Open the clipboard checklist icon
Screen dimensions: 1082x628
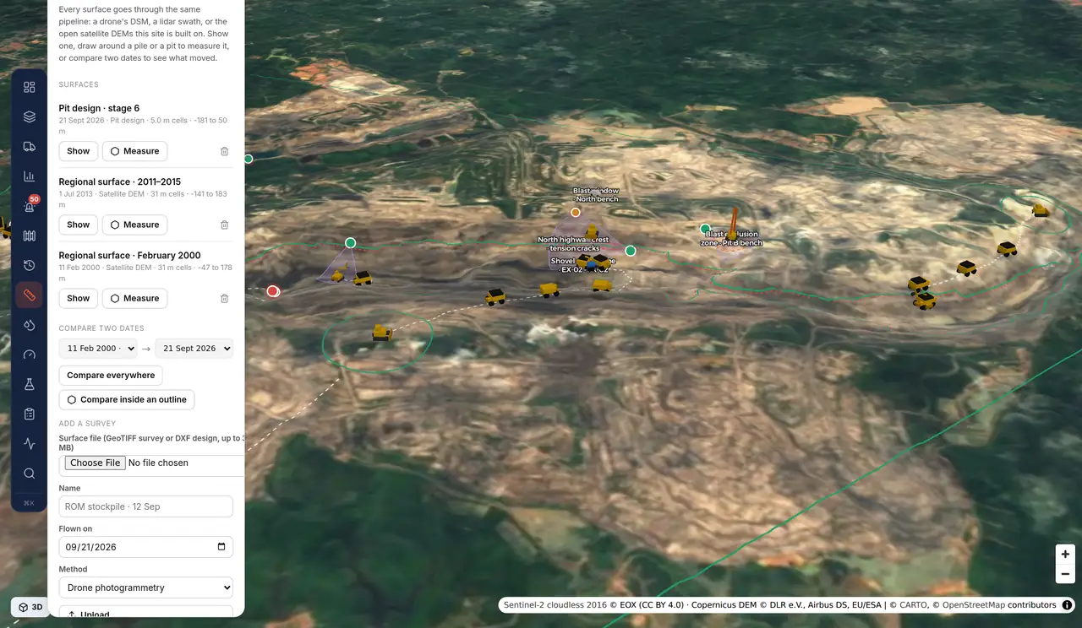click(x=30, y=414)
